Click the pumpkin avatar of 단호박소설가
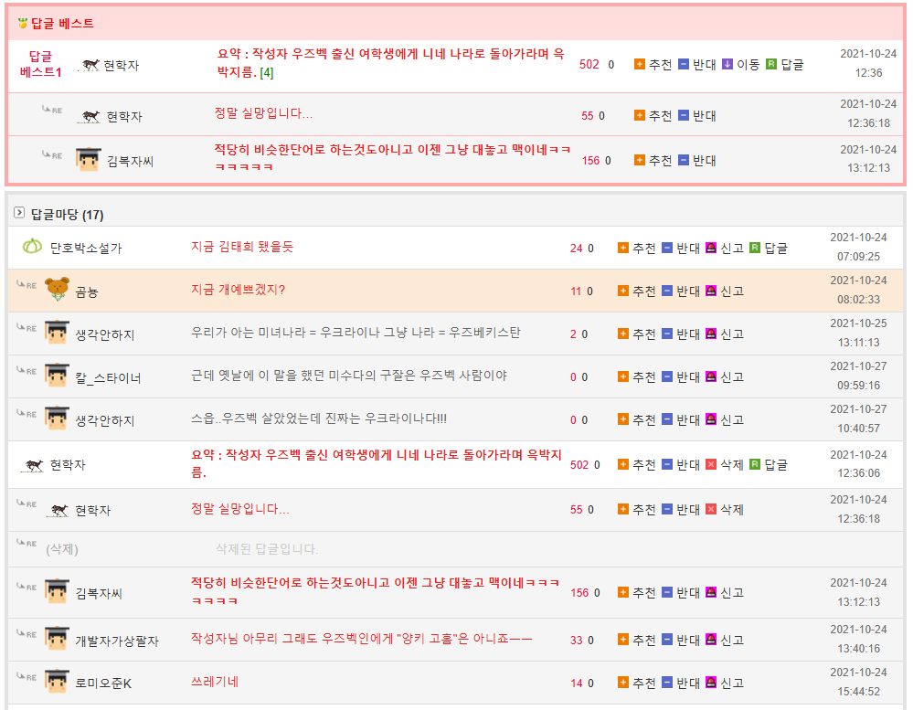This screenshot has width=913, height=710. pyautogui.click(x=32, y=247)
